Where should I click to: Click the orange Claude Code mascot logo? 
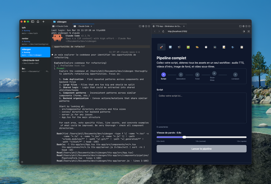(x=57, y=38)
